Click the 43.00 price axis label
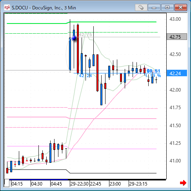This screenshot has height=191, width=191. click(x=175, y=19)
